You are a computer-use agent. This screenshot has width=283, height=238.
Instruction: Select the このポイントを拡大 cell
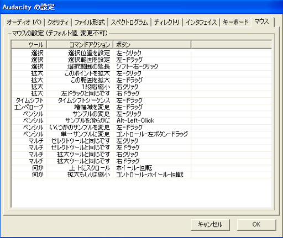pyautogui.click(x=80, y=73)
